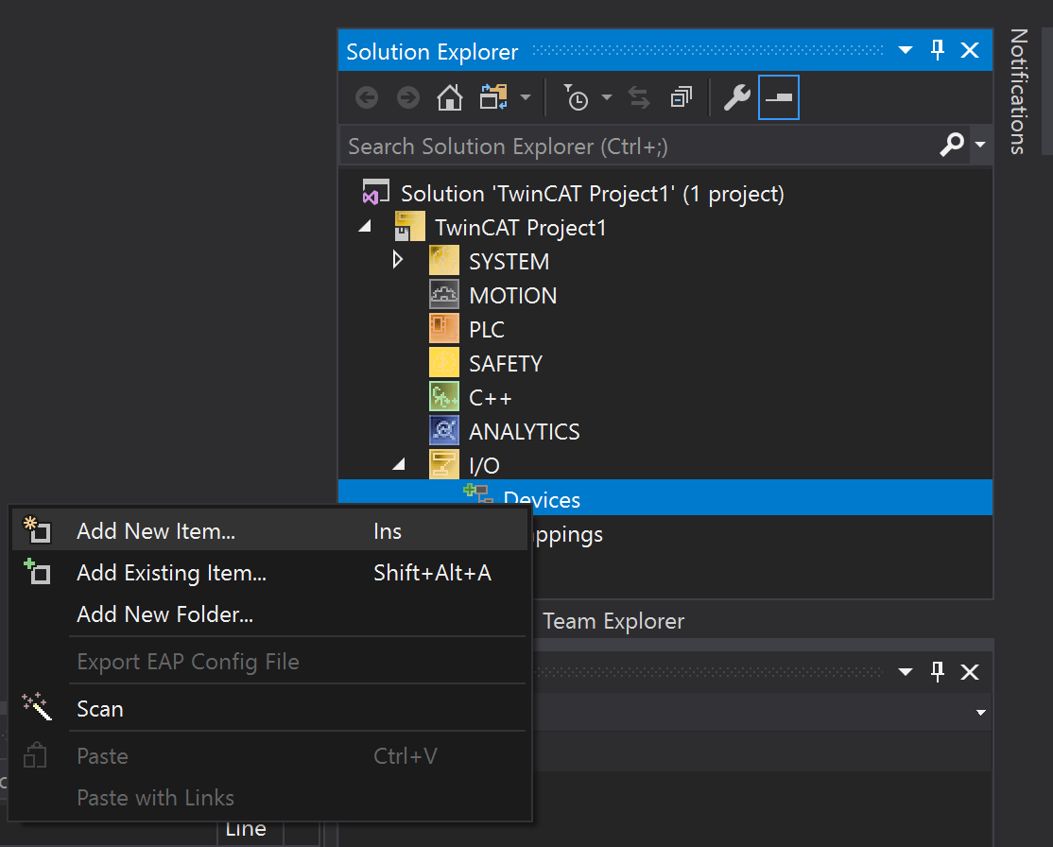Collapse all using the stacked-windows toolbar icon

[682, 97]
